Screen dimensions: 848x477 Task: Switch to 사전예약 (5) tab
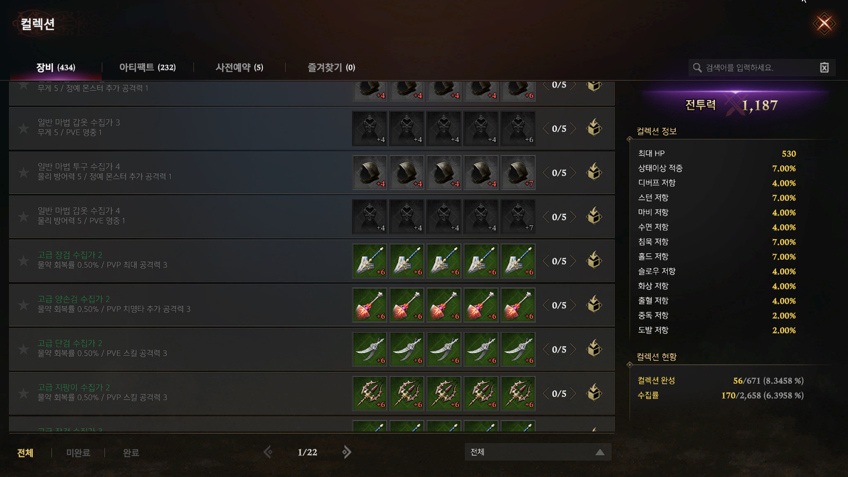click(x=239, y=67)
